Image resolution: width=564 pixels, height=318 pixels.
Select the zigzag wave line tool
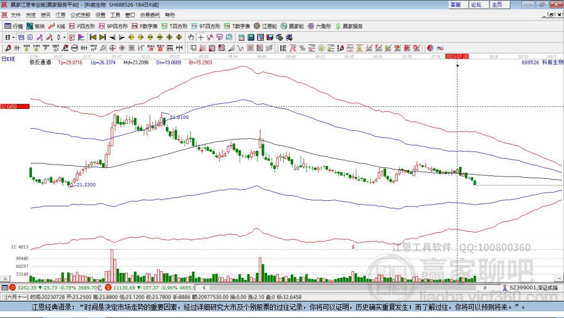[x=241, y=48]
